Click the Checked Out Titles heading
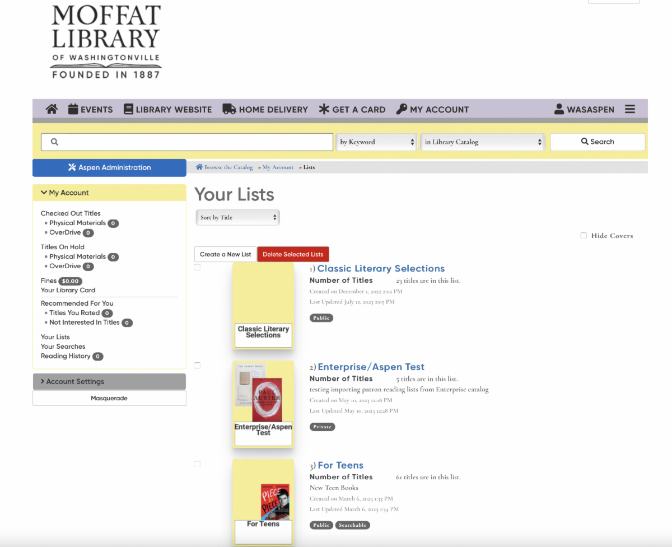Viewport: 672px width, 547px height. 71,213
